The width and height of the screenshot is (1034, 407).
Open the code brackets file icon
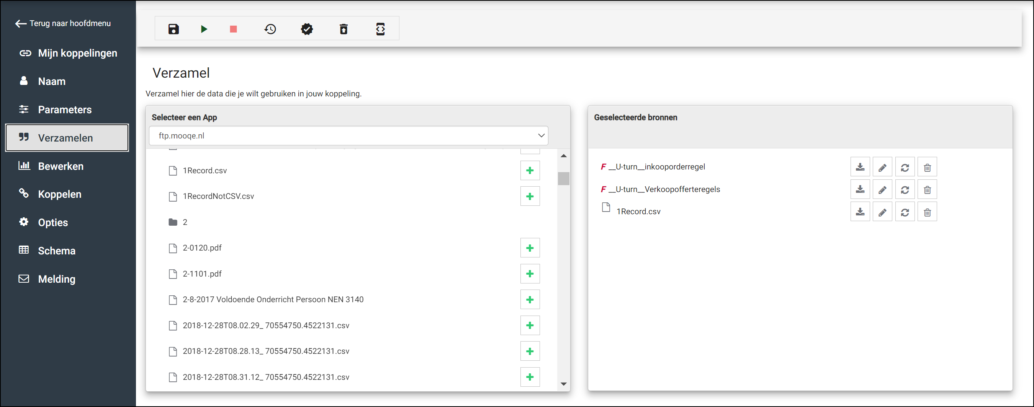pos(380,29)
